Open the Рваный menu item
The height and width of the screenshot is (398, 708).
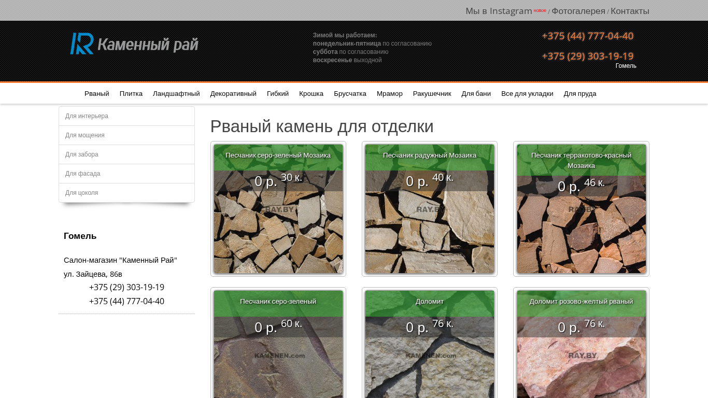click(97, 94)
